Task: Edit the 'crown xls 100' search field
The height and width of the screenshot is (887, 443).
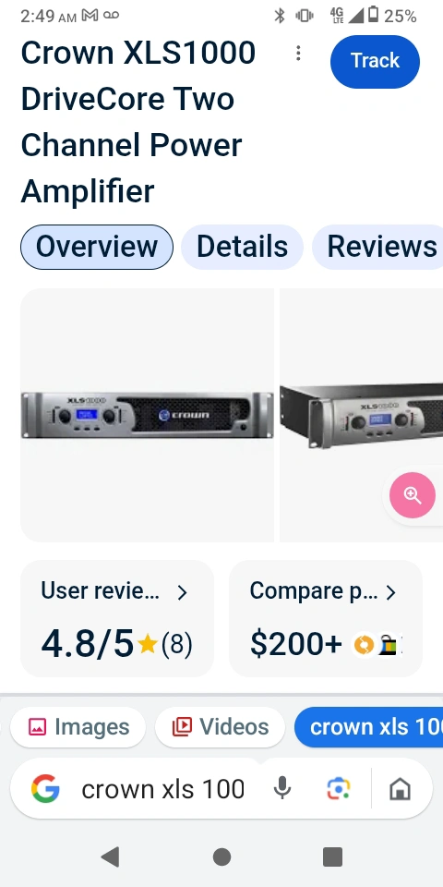Action: 163,788
